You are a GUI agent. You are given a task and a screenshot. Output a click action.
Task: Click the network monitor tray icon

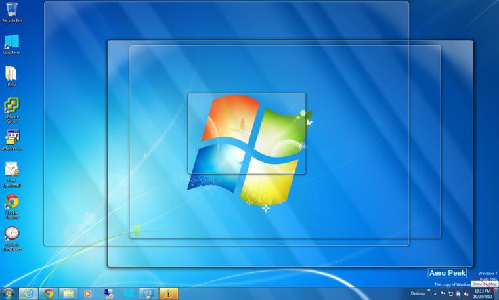point(450,294)
